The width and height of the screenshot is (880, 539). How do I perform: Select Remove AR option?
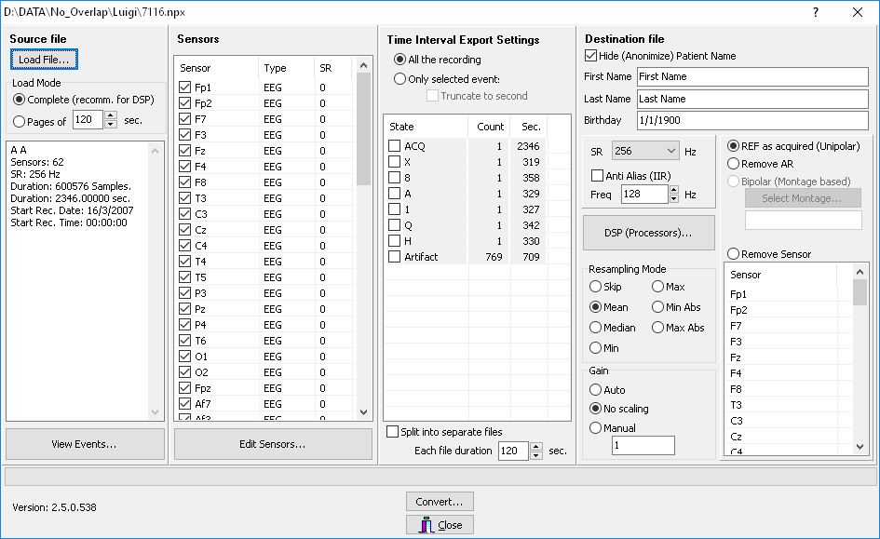click(734, 164)
